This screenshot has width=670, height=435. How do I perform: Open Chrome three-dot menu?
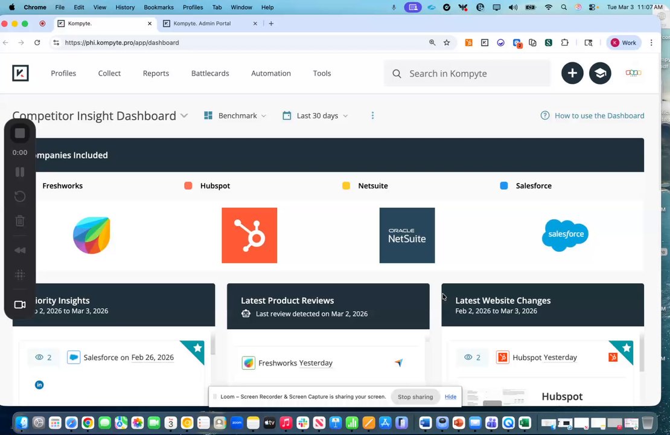[651, 42]
